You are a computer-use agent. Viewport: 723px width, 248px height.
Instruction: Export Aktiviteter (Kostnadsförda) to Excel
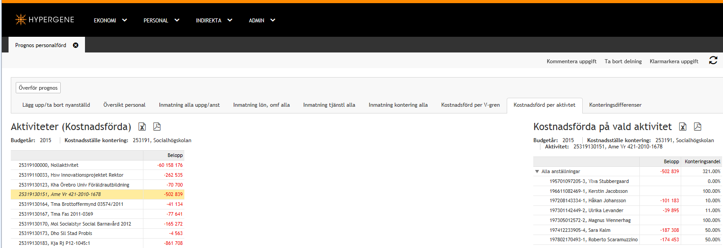click(142, 126)
